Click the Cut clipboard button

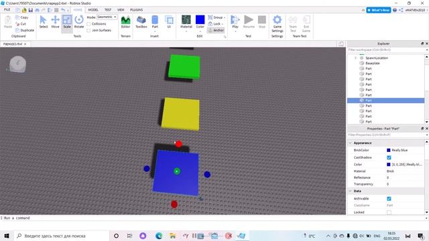(21, 24)
